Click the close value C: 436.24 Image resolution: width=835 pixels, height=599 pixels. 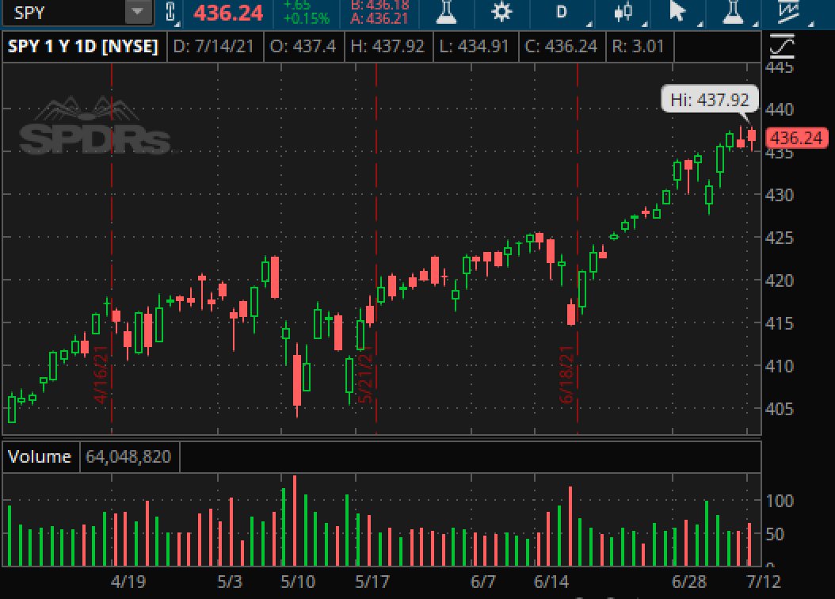(561, 46)
